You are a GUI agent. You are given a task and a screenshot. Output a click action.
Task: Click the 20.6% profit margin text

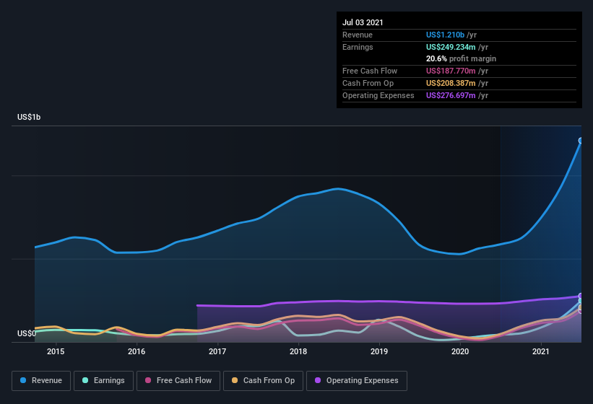click(x=461, y=58)
